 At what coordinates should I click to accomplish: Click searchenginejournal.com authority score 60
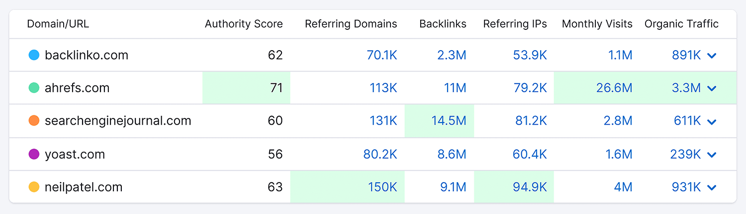(x=275, y=121)
